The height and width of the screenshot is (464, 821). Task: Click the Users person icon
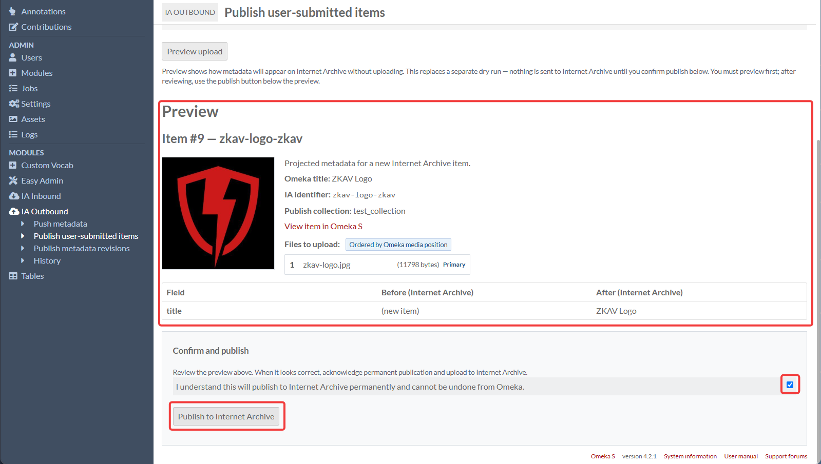click(13, 57)
